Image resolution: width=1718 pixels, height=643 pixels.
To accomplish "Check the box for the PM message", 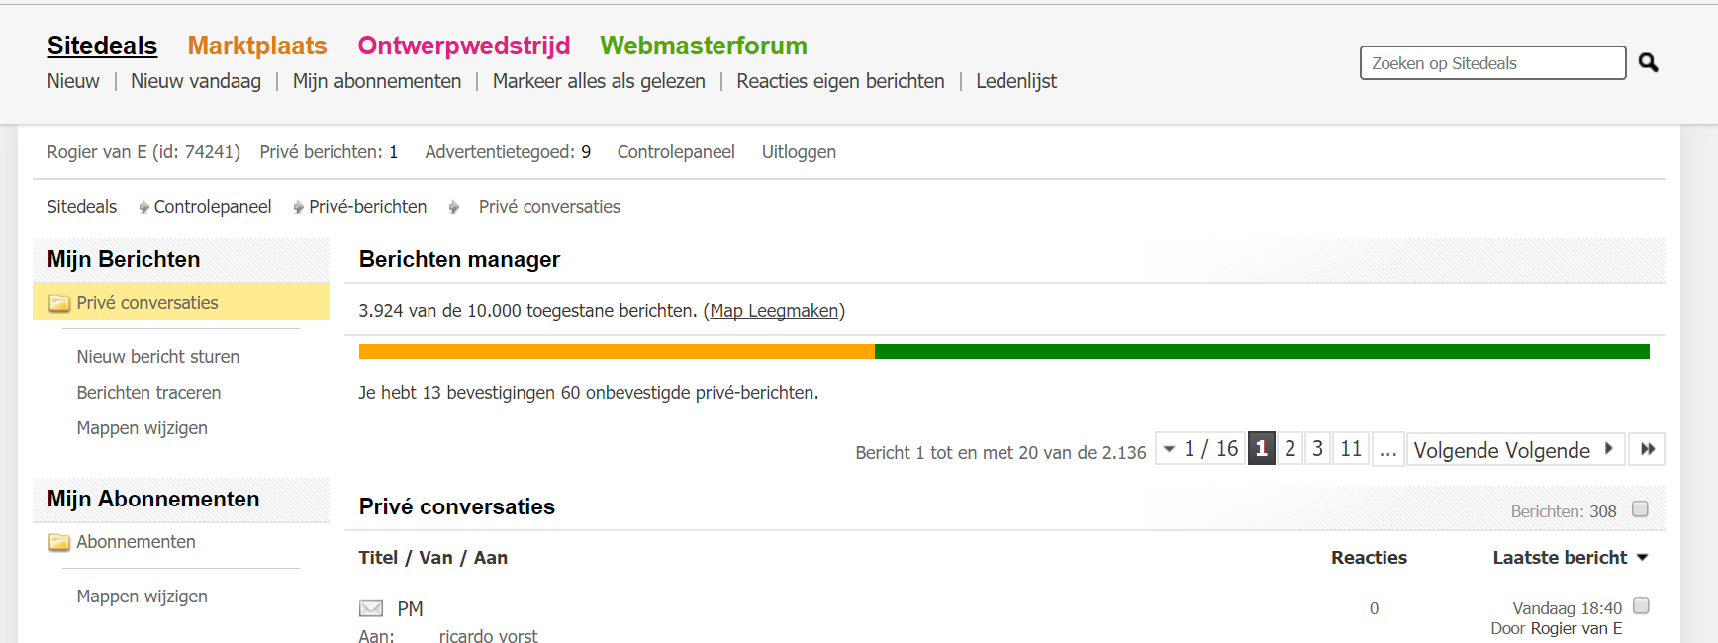I will click(1641, 605).
